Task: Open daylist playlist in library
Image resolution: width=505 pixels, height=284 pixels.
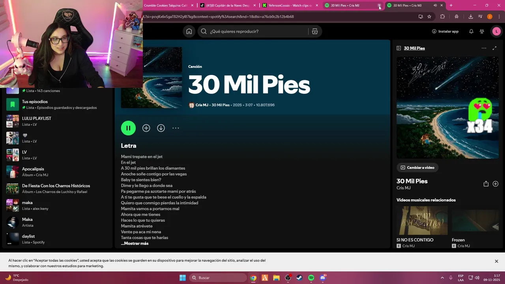Action: click(57, 239)
